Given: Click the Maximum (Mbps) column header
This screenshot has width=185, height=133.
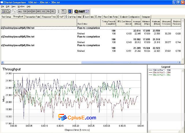Looking at the screenshot, I should click(x=156, y=23).
